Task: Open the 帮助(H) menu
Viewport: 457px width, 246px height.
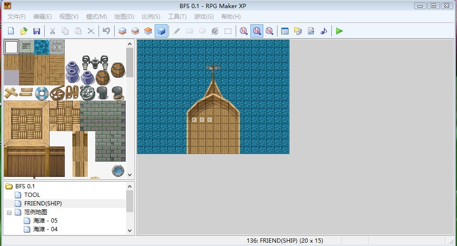Action: [x=231, y=17]
